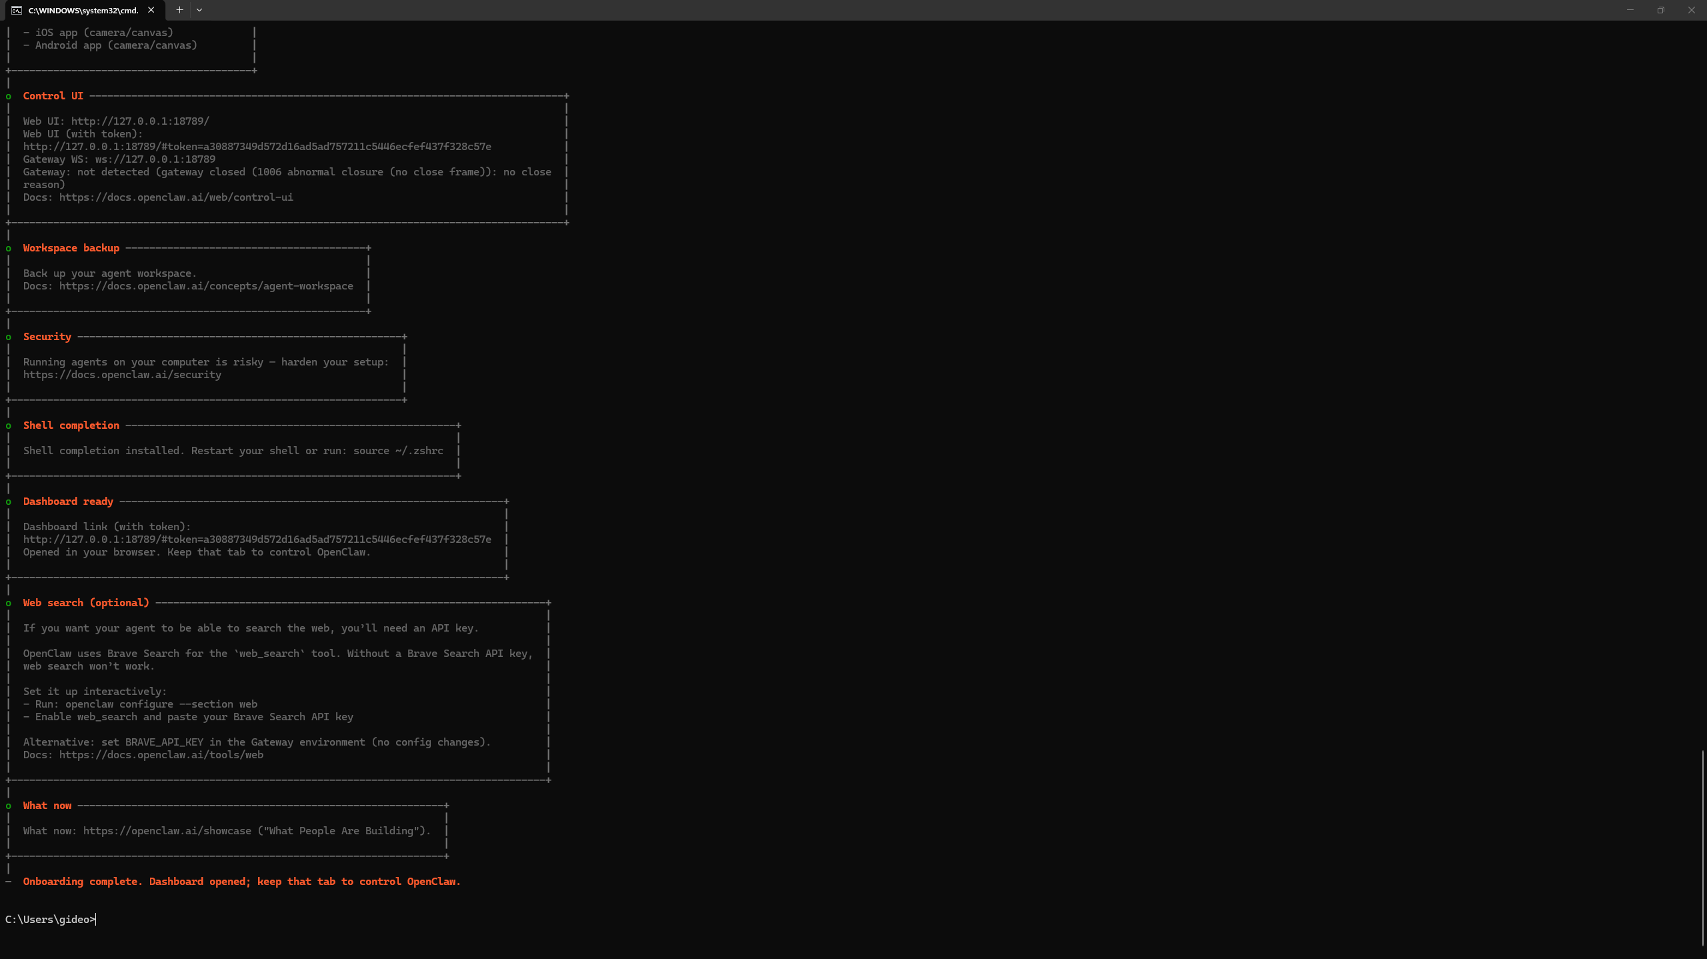Click the Web UI http://127.0.0.1:18789/ link

[x=140, y=121]
